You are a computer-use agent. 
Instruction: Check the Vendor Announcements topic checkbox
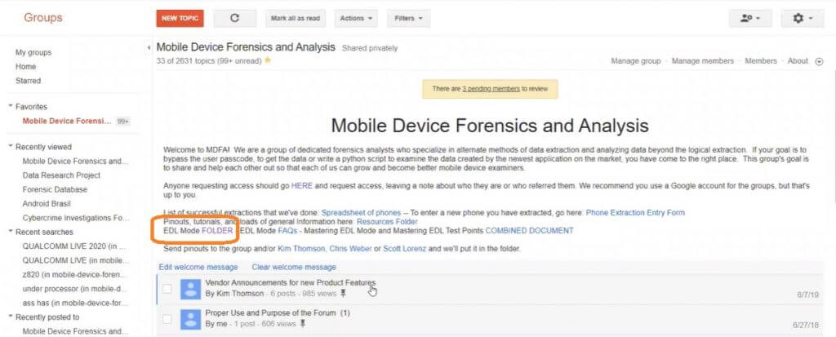(167, 288)
